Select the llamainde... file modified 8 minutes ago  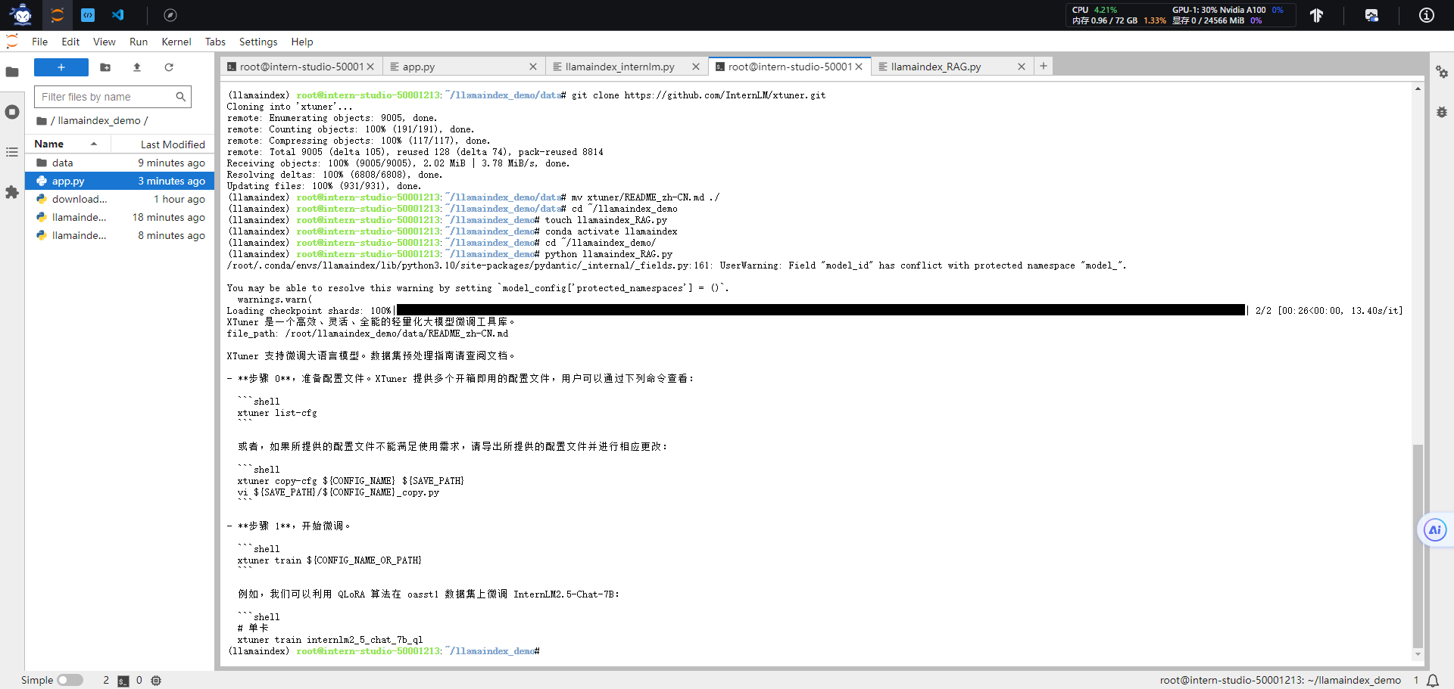120,235
